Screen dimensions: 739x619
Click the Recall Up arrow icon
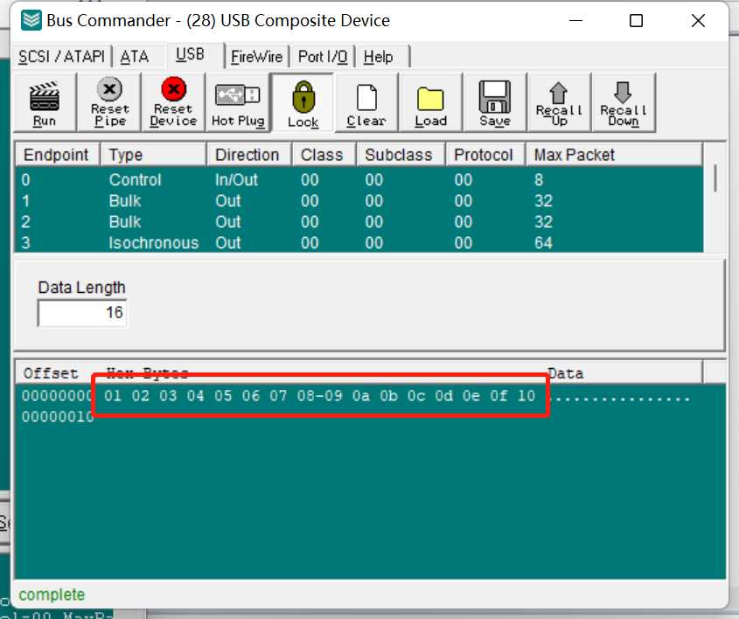[559, 102]
